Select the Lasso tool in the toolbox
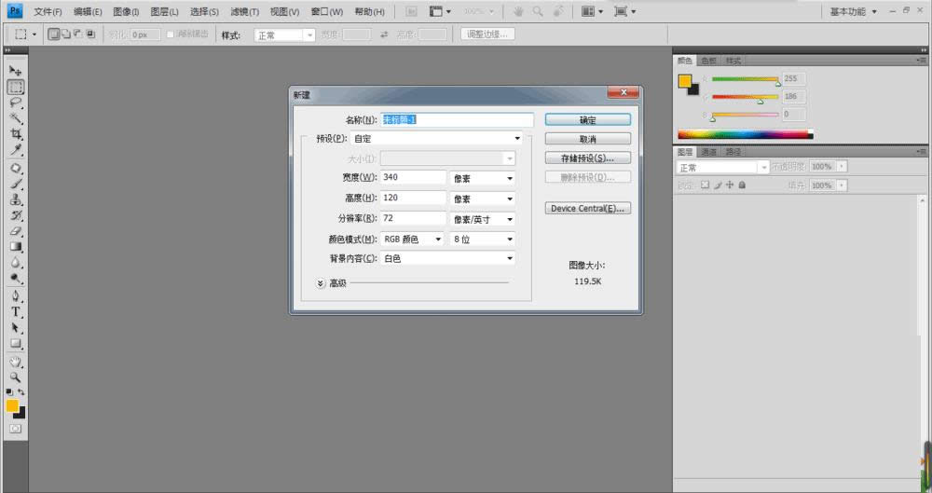The image size is (932, 493). coord(16,103)
